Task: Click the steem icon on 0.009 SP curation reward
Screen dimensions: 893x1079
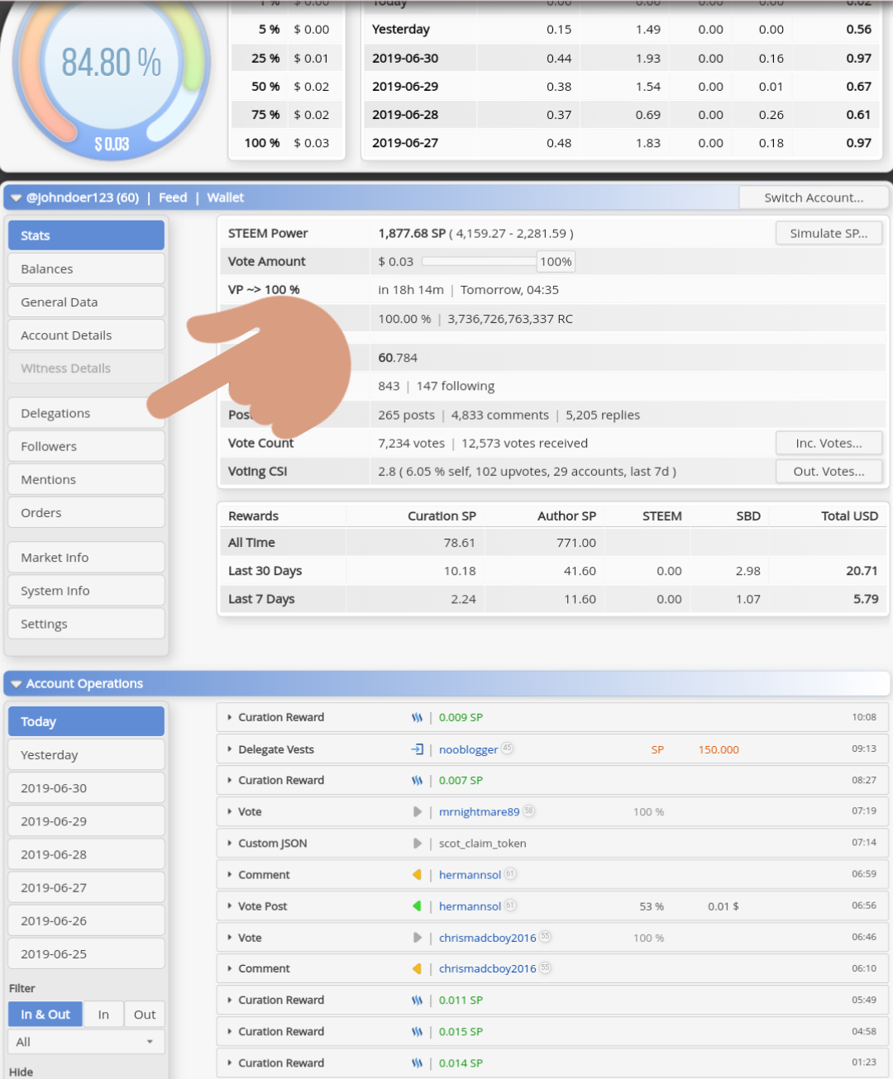Action: [x=417, y=717]
